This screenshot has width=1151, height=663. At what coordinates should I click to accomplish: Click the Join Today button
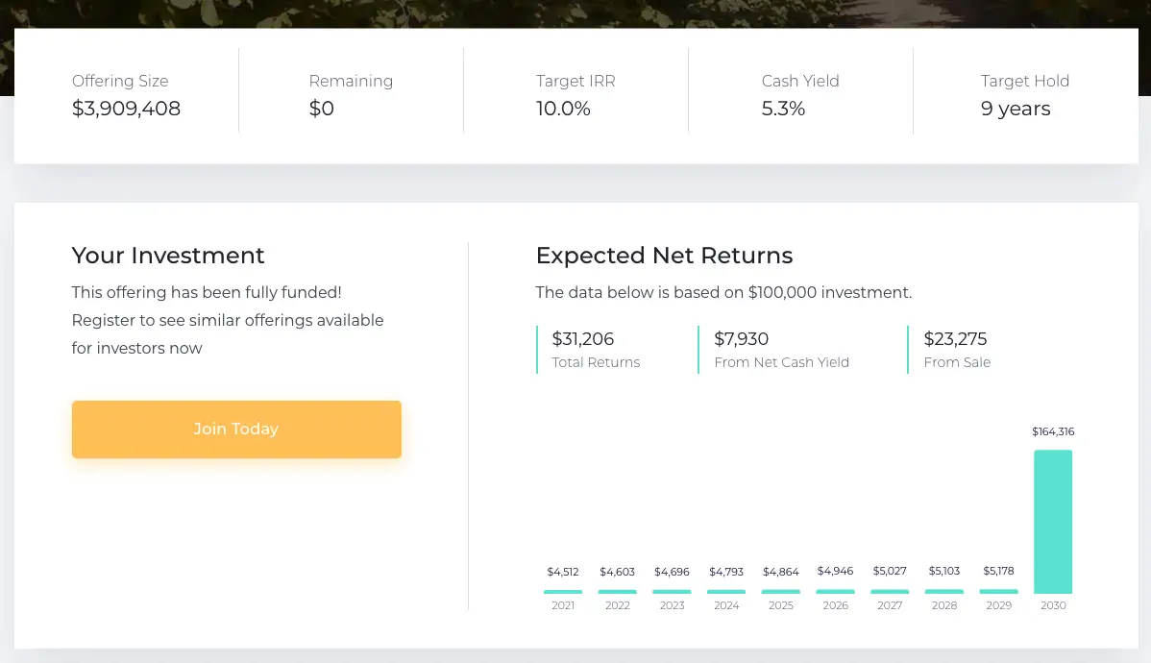pos(236,429)
